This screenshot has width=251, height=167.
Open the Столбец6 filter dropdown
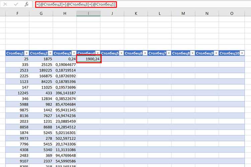coord(145,53)
